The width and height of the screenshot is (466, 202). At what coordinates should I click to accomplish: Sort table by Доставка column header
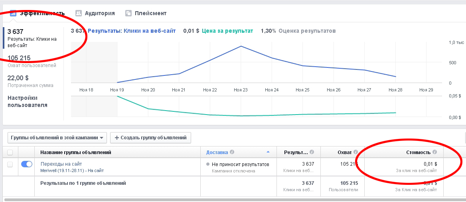[x=217, y=152]
